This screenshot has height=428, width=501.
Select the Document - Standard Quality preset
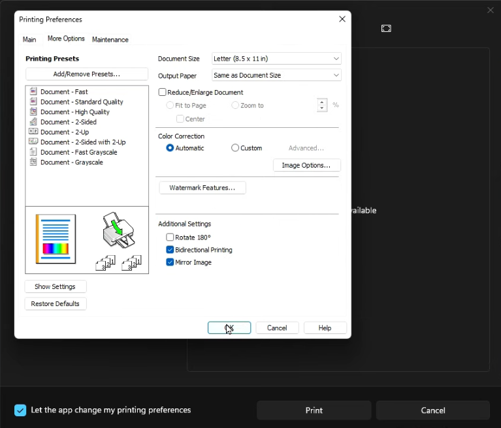(x=82, y=102)
